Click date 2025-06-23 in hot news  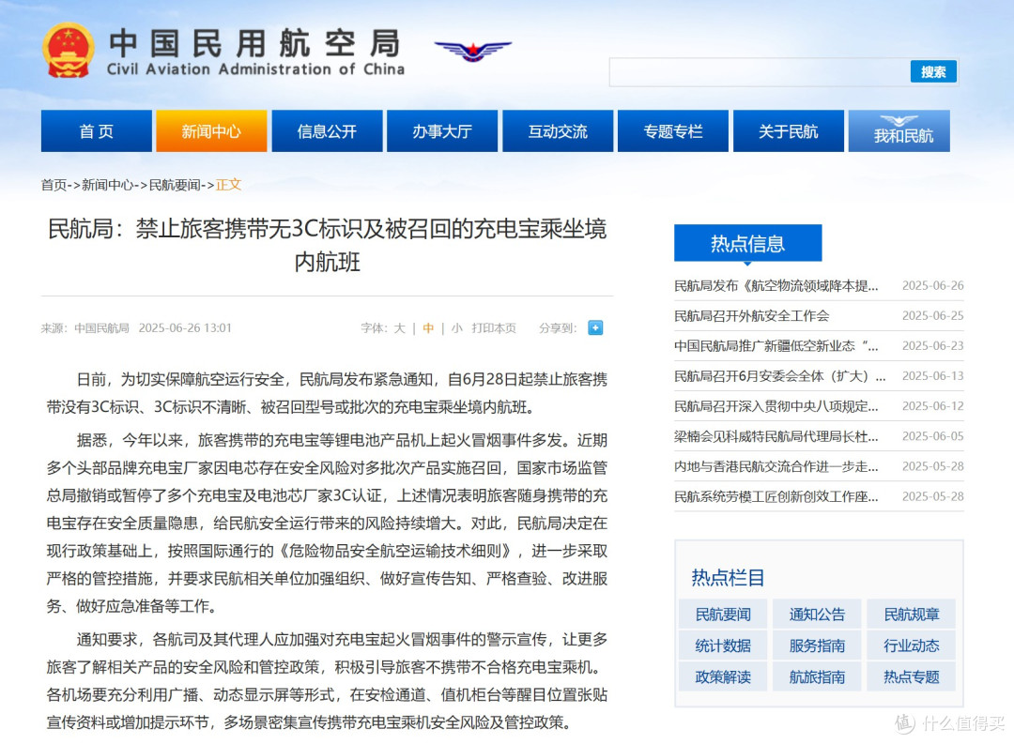[932, 346]
